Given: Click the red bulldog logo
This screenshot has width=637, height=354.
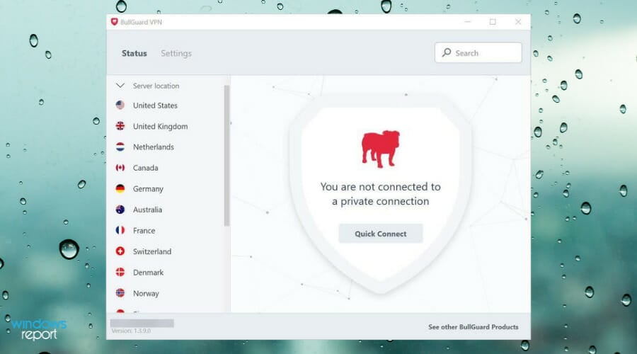Looking at the screenshot, I should pyautogui.click(x=381, y=149).
